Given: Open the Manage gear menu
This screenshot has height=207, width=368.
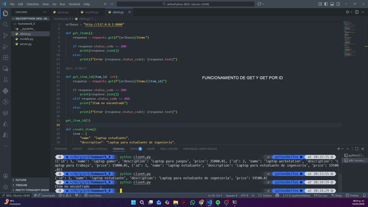Looking at the screenshot, I should tap(5, 187).
